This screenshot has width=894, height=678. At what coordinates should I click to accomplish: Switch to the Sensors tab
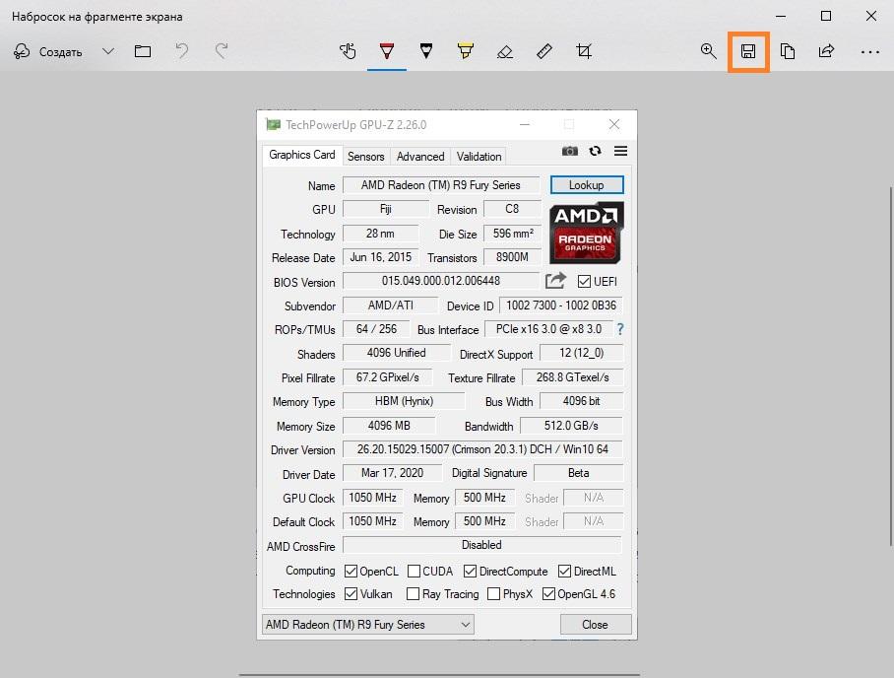coord(365,157)
